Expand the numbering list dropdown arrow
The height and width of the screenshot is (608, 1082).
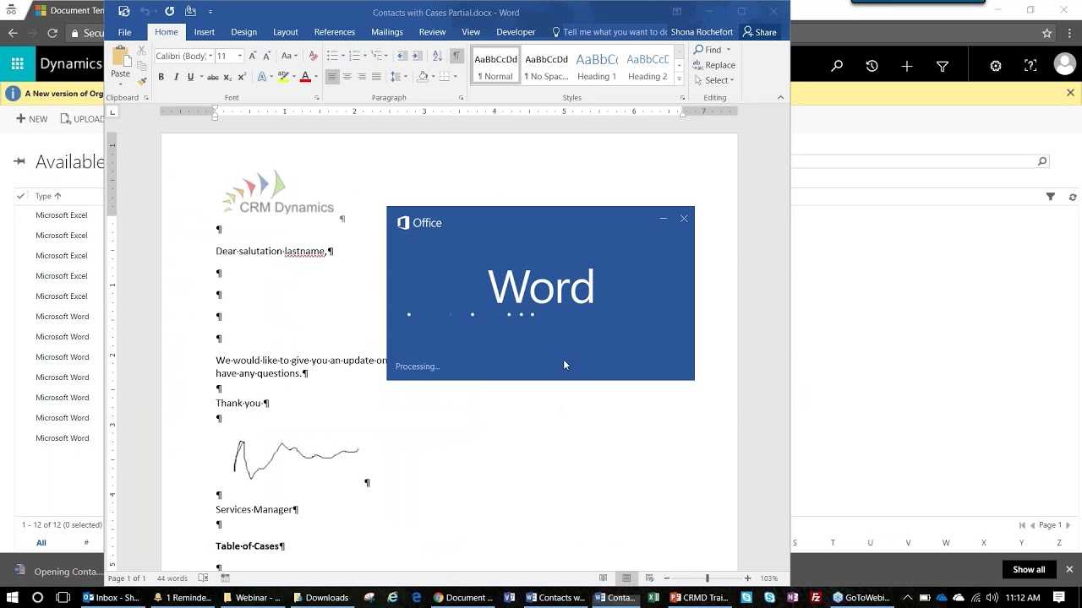click(364, 56)
